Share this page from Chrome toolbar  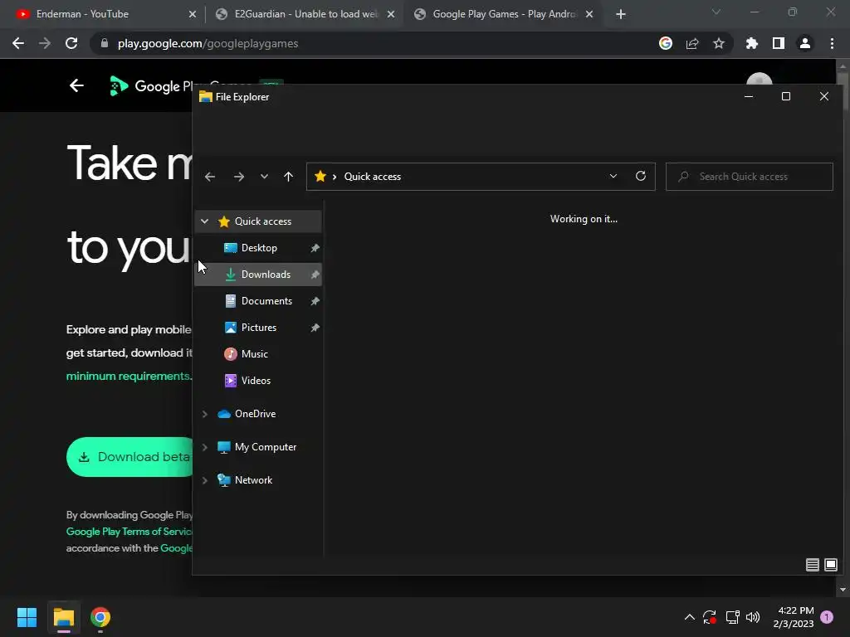pyautogui.click(x=692, y=43)
